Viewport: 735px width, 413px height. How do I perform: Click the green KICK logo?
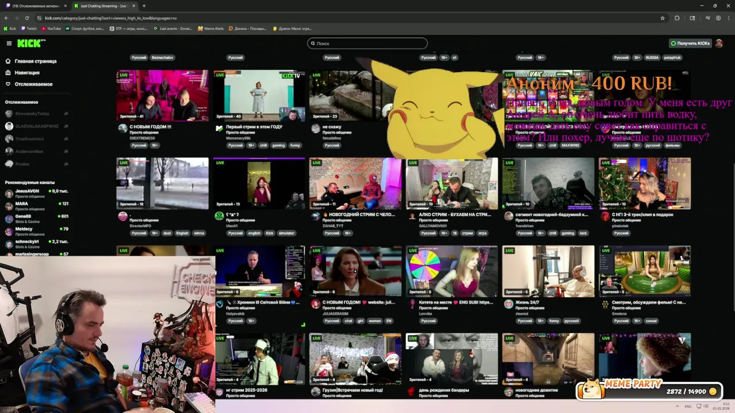(x=30, y=44)
